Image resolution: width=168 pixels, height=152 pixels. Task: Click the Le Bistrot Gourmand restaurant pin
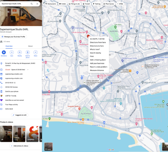[130, 71]
